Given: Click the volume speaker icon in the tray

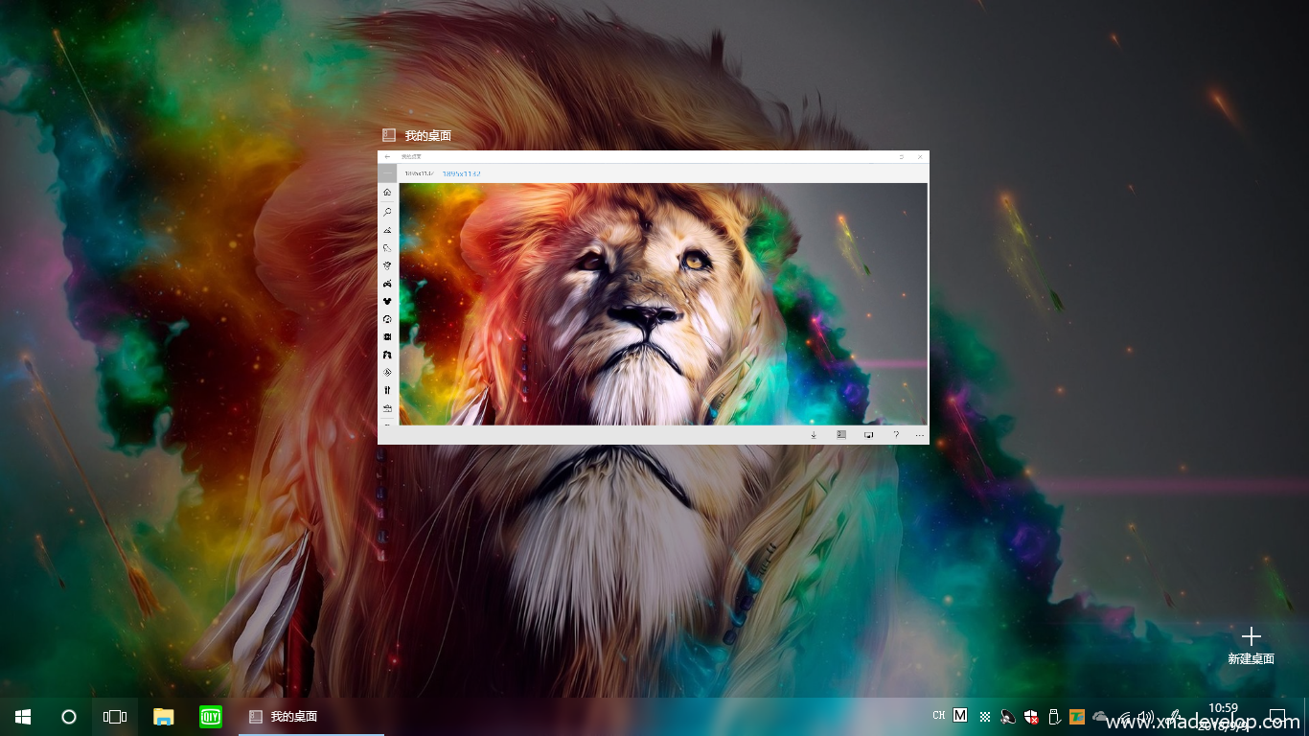Looking at the screenshot, I should [1146, 716].
